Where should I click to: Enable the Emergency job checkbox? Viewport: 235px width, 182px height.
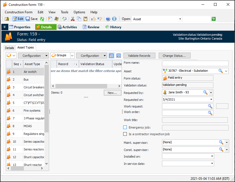pos(125,127)
